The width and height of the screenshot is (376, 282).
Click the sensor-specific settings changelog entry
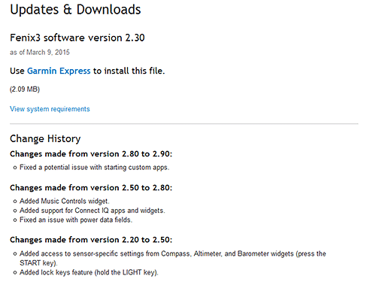coord(173,258)
